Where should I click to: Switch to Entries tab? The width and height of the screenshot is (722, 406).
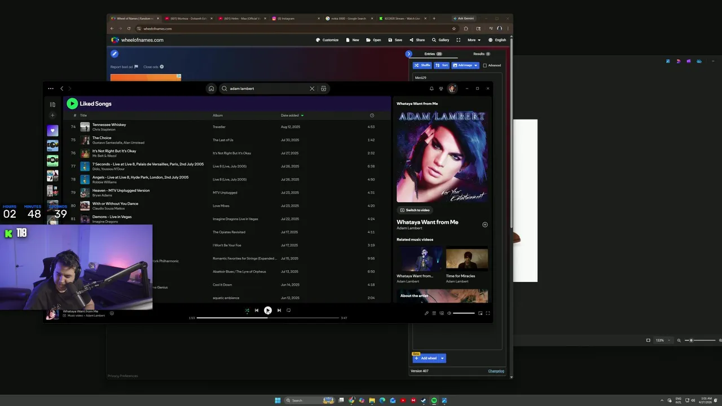pyautogui.click(x=433, y=54)
